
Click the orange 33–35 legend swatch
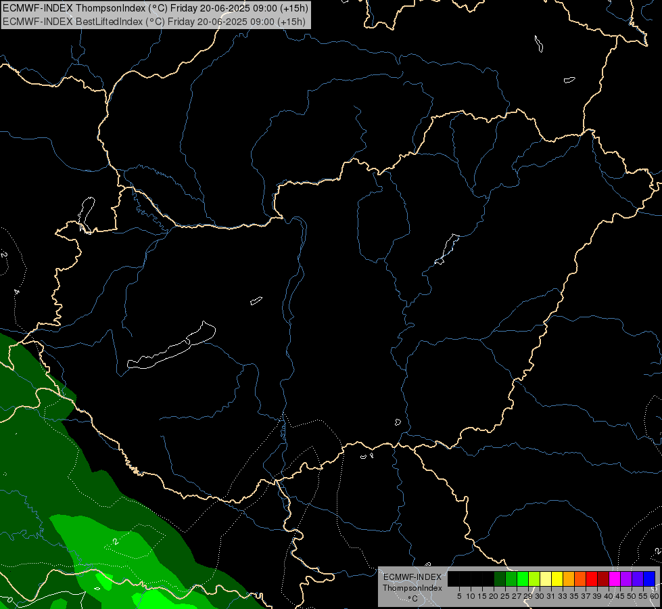point(569,579)
